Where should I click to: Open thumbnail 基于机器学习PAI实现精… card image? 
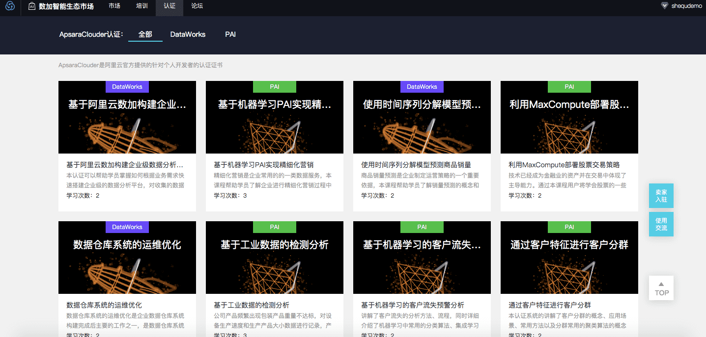pos(275,117)
